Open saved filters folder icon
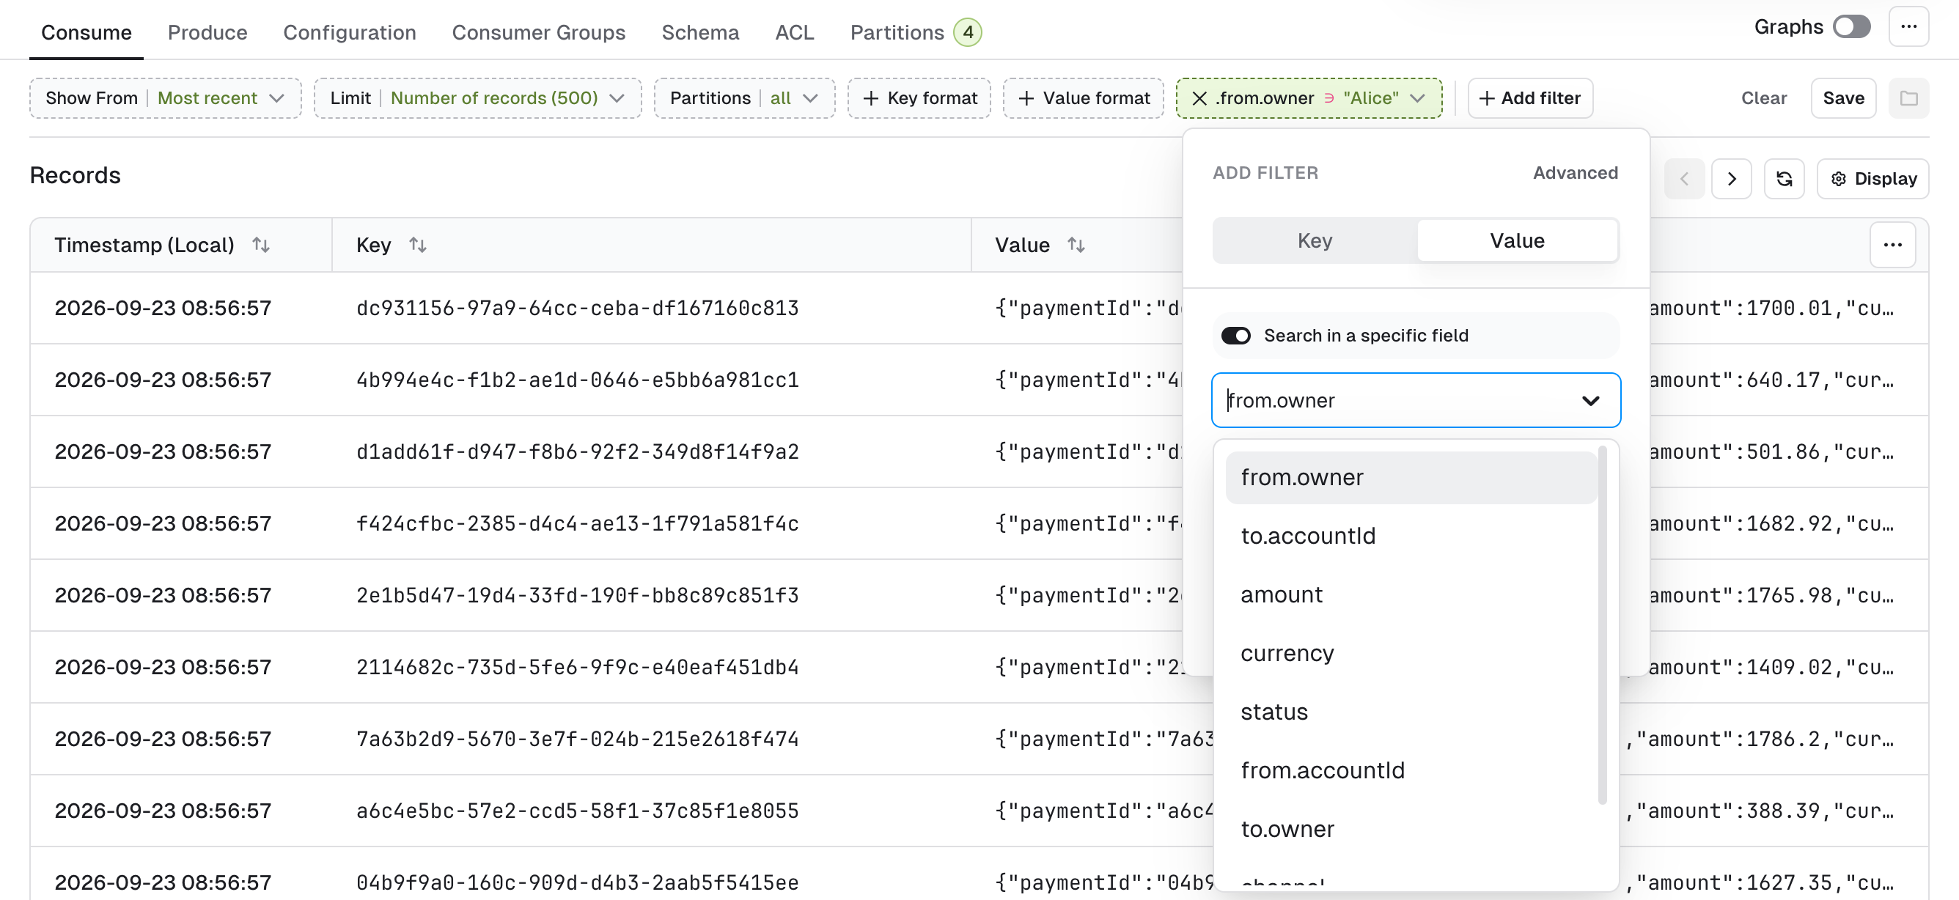This screenshot has width=1959, height=900. click(x=1909, y=98)
